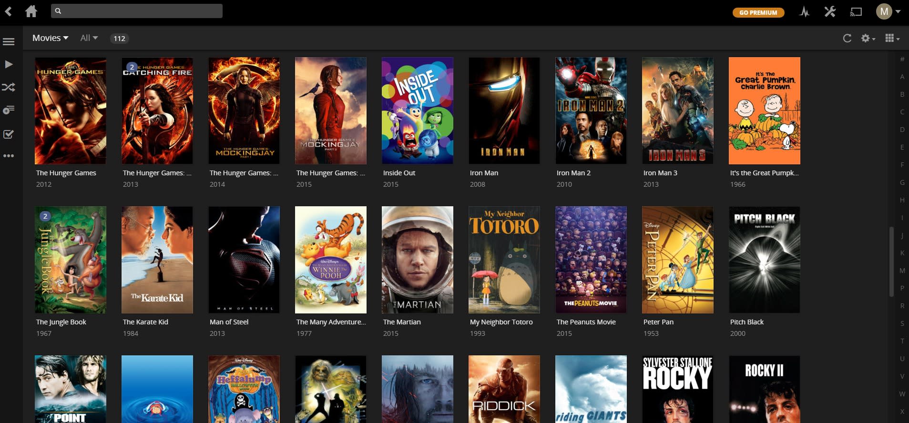This screenshot has height=423, width=909.
Task: Open the Pitch Black poster
Action: tap(765, 260)
